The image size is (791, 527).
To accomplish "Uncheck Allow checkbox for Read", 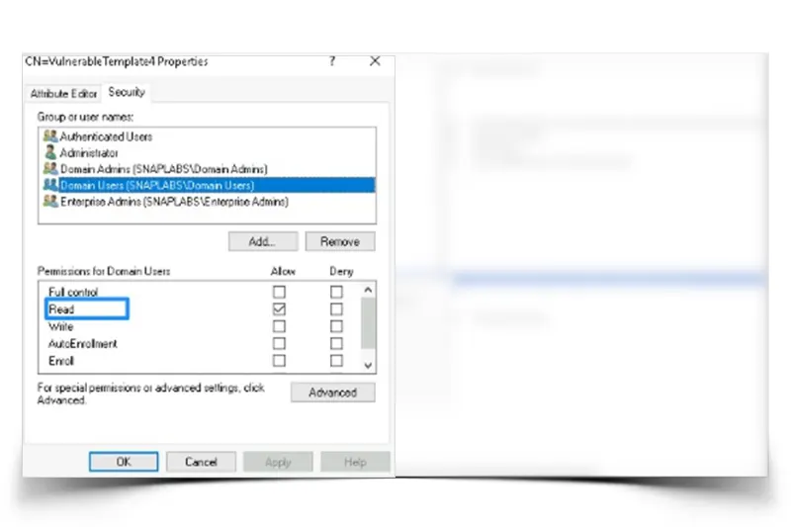I will point(279,309).
